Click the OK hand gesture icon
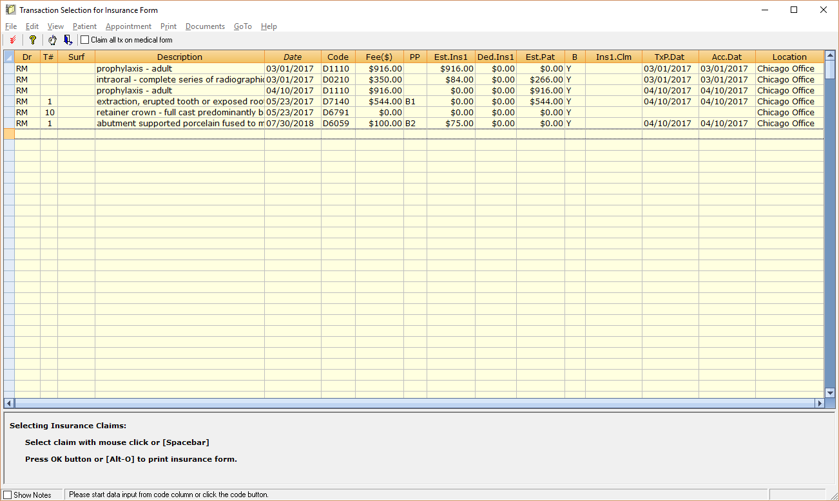Screen dimensions: 839x501 click(53, 40)
